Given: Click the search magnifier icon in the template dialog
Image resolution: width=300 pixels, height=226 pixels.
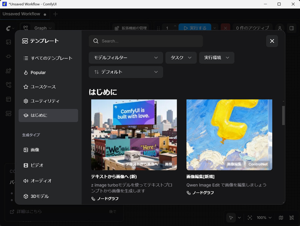Looking at the screenshot, I should click(95, 41).
